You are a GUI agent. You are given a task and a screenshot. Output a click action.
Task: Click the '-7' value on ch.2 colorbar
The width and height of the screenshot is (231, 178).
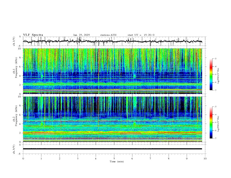pyautogui.click(x=215, y=138)
